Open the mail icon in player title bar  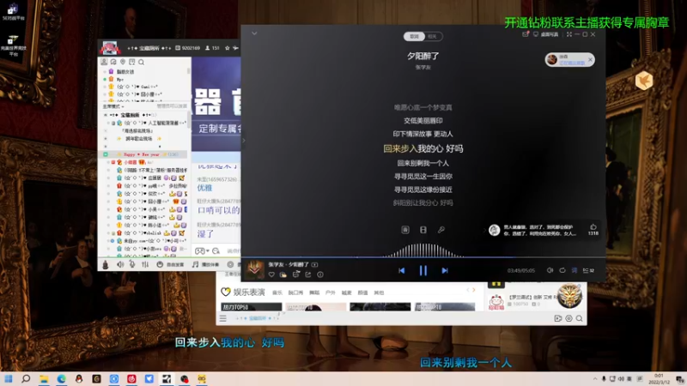point(526,34)
